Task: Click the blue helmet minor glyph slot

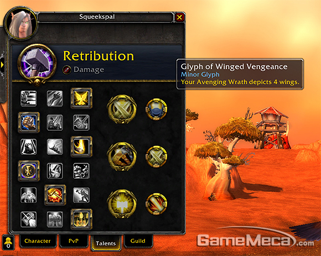Action: pos(156,109)
